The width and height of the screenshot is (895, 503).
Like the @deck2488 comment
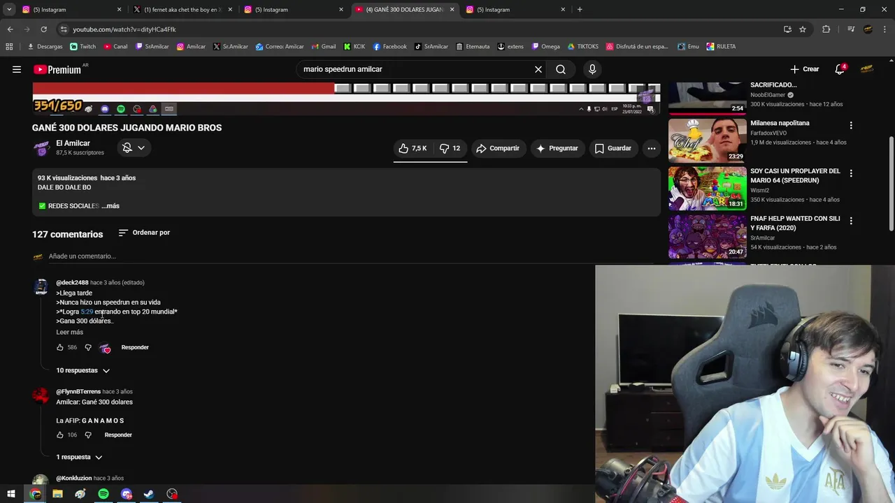[60, 347]
